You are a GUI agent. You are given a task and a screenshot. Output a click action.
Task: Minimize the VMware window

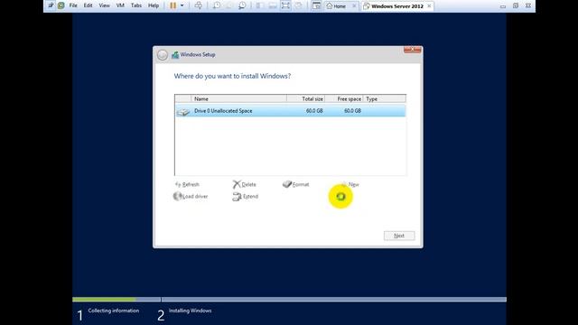click(x=503, y=6)
